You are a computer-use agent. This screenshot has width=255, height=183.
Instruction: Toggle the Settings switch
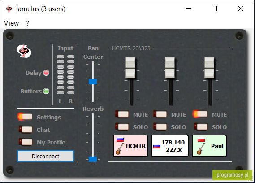(25, 117)
